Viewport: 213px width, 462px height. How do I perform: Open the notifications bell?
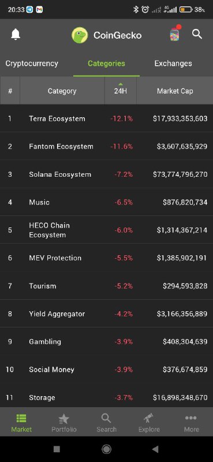[16, 35]
